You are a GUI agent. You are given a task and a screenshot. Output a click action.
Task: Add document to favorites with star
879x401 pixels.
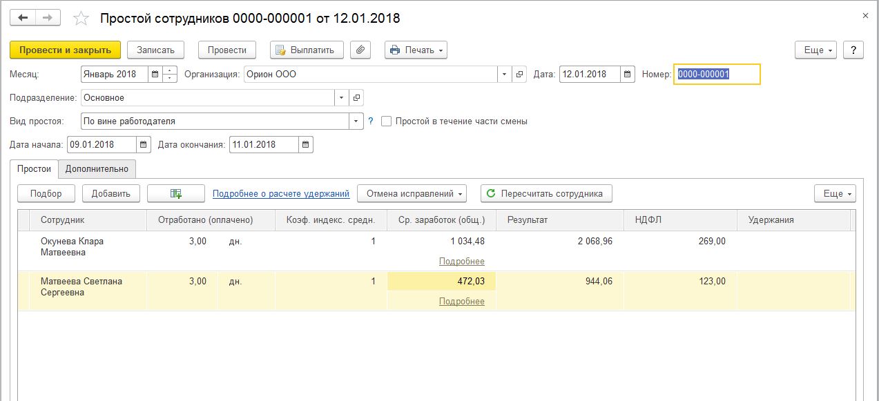pyautogui.click(x=81, y=19)
